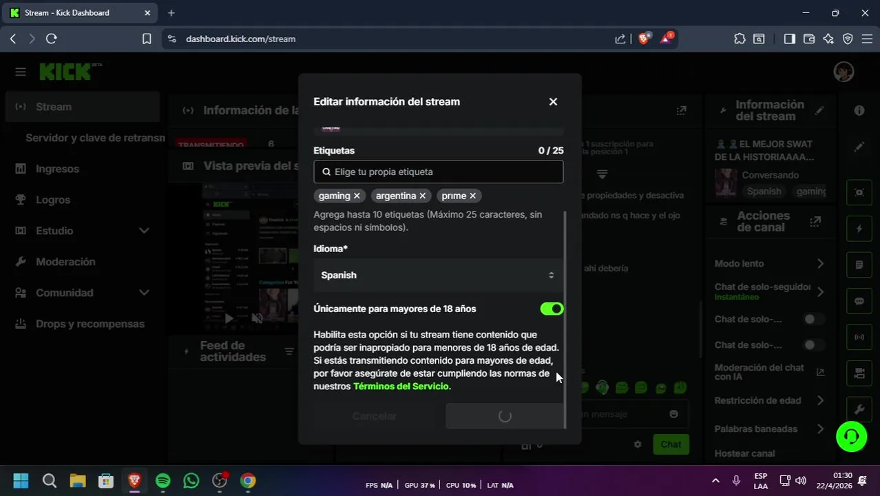The width and height of the screenshot is (880, 496).
Task: Click the document icon in right rail
Action: pyautogui.click(x=859, y=265)
